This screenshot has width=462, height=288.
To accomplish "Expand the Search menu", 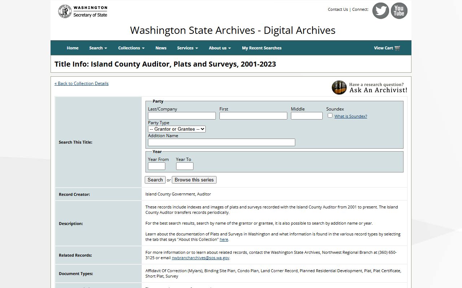I will tap(98, 48).
